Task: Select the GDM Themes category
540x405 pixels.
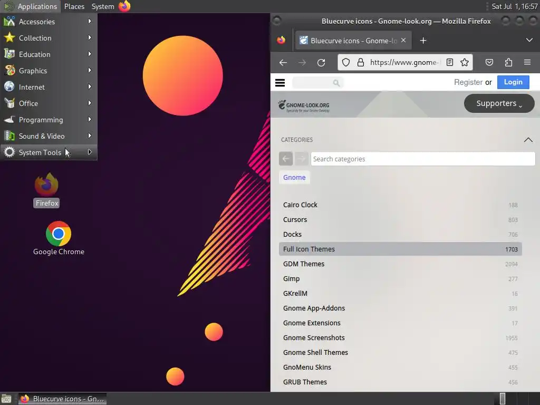Action: (400, 264)
